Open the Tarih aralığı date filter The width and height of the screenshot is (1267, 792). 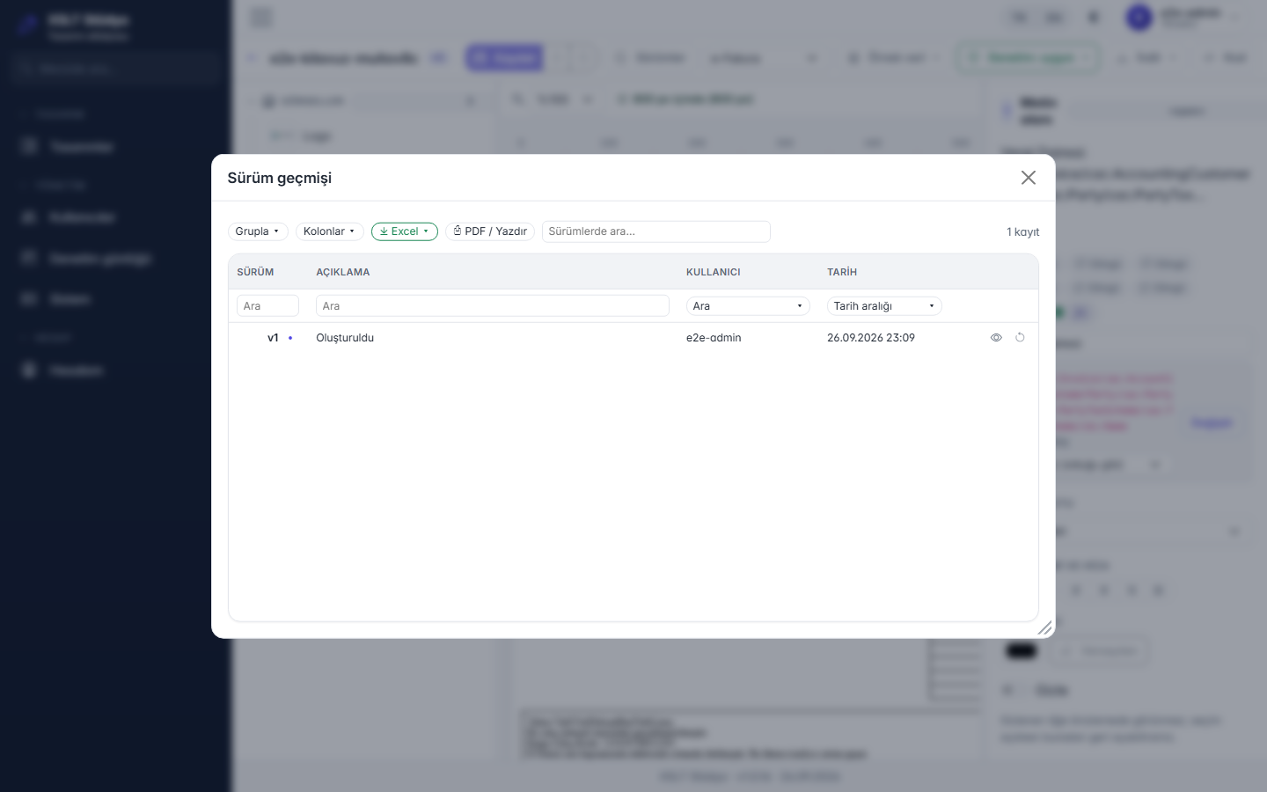(884, 306)
